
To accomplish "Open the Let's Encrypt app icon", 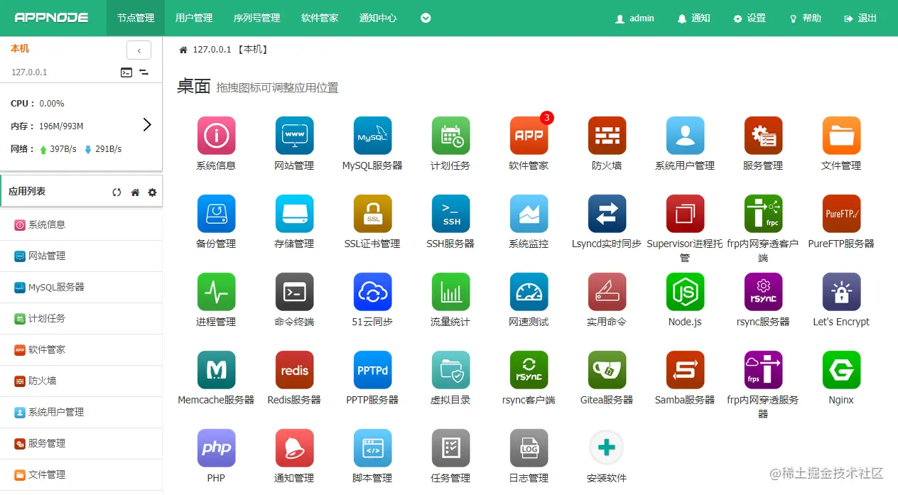I will [x=841, y=292].
